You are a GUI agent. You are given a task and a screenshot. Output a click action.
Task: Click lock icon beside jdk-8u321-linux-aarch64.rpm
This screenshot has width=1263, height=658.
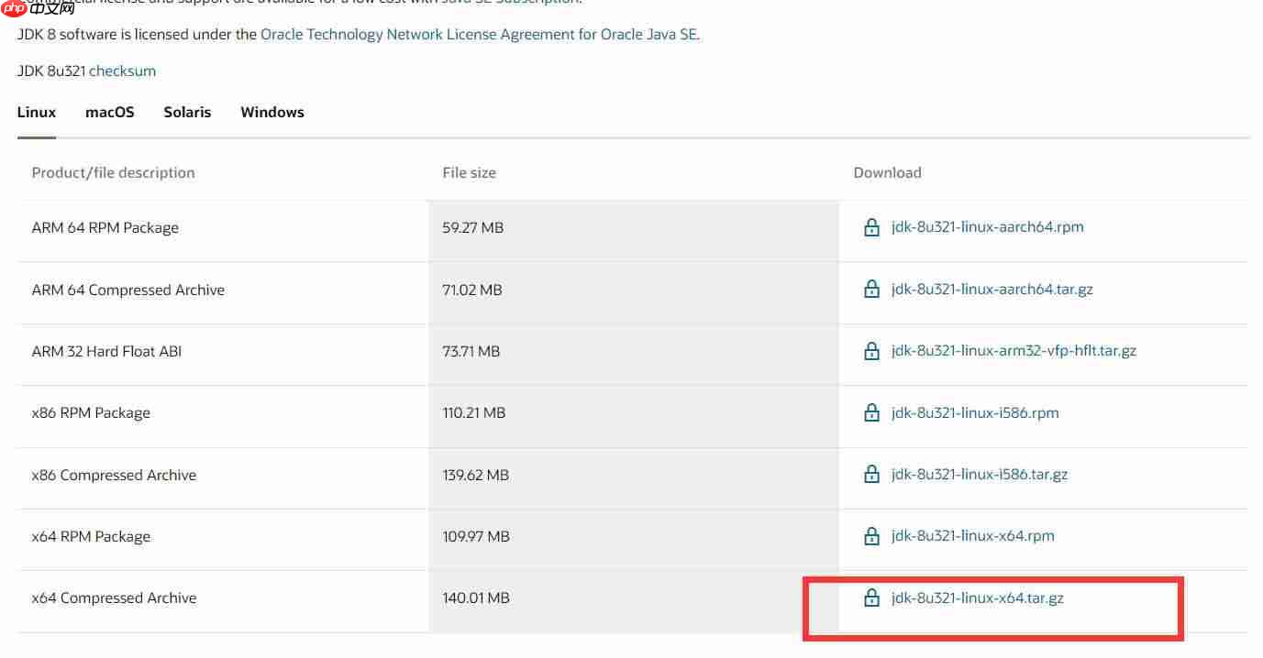coord(871,227)
